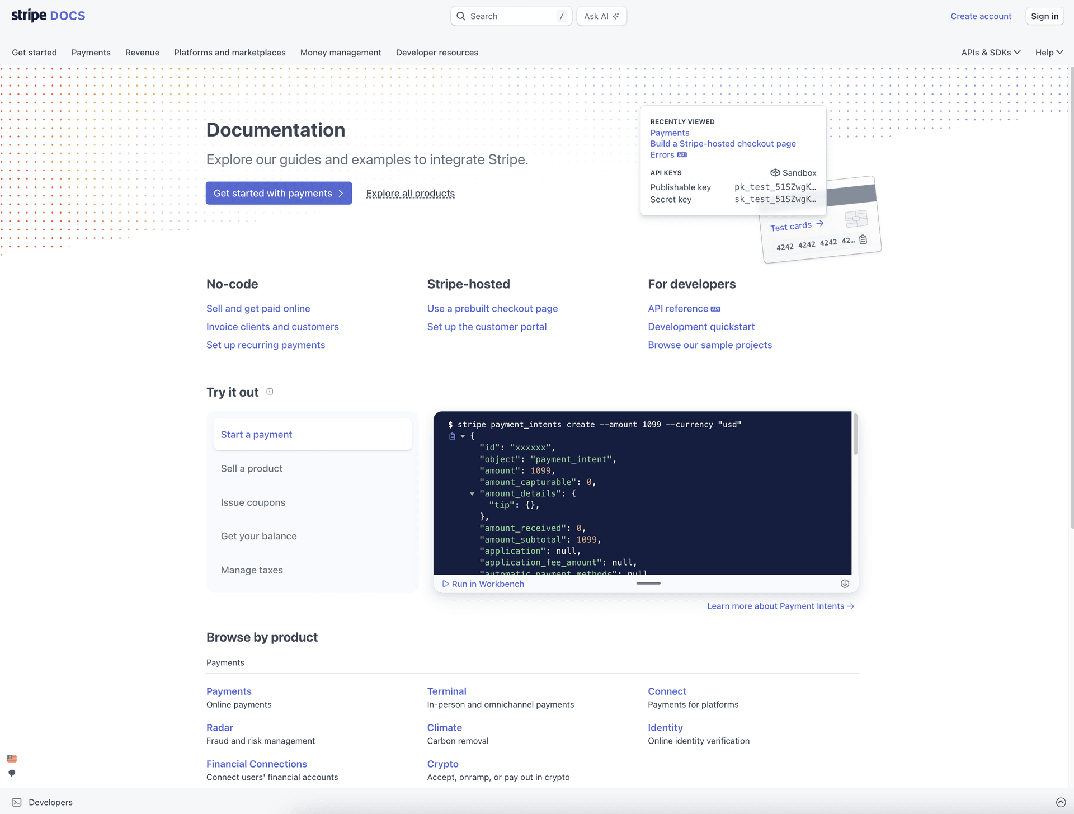The height and width of the screenshot is (814, 1074).
Task: Expand the bottom bar with the circled chevron
Action: 1061,802
